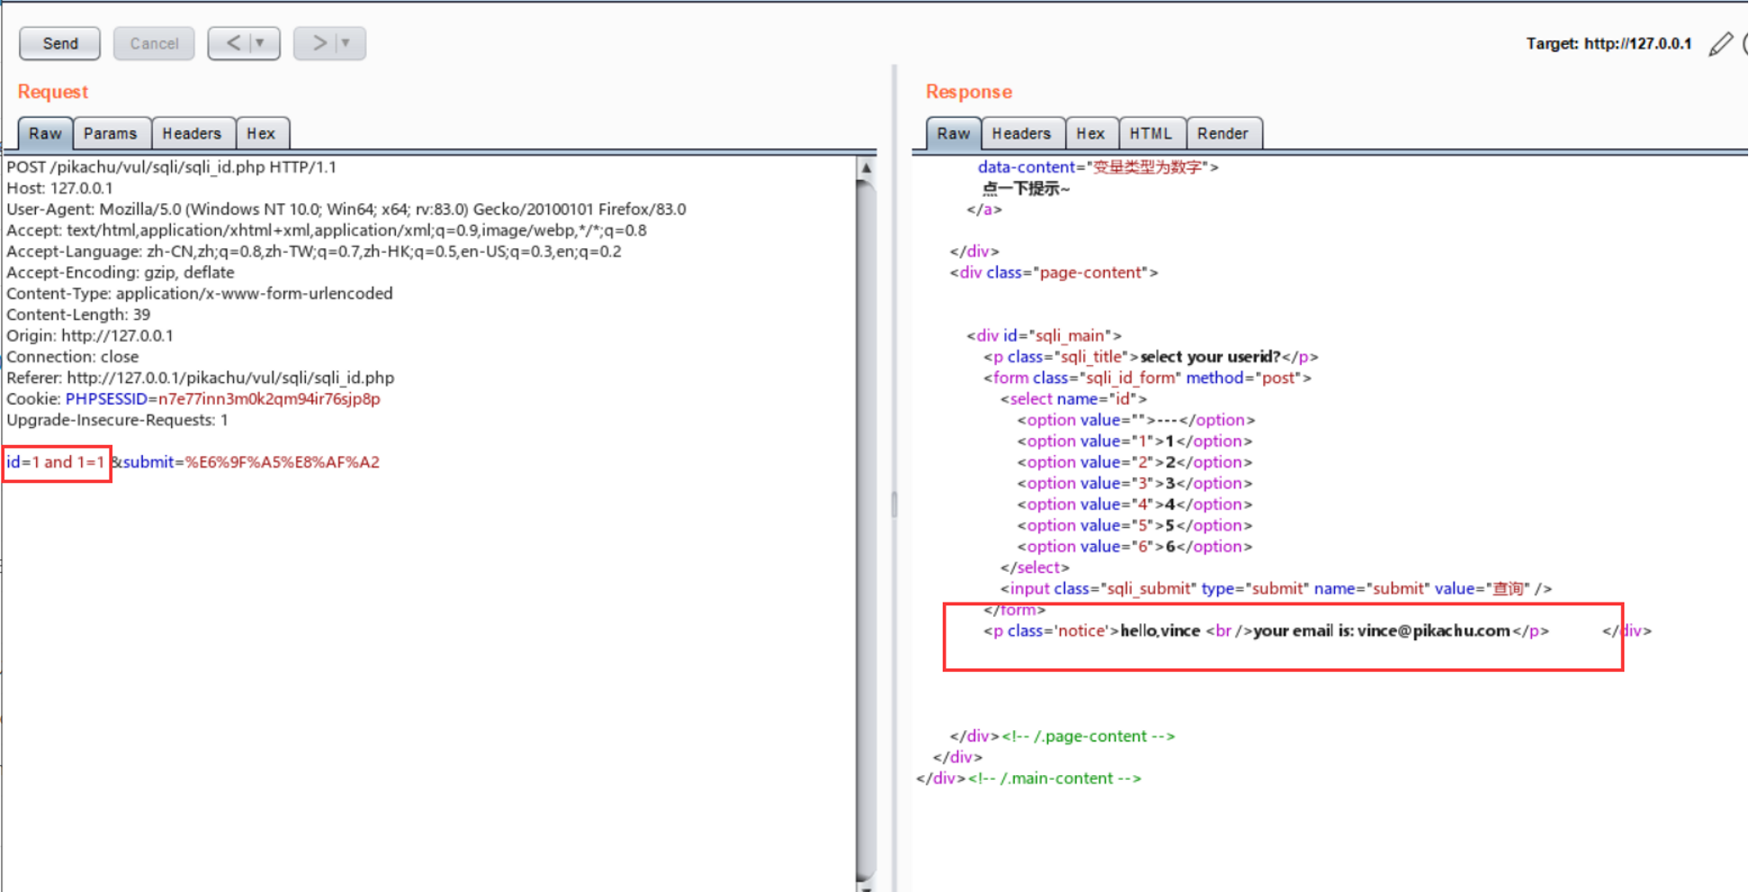
Task: Click the pencil icon to edit target
Action: coord(1720,44)
